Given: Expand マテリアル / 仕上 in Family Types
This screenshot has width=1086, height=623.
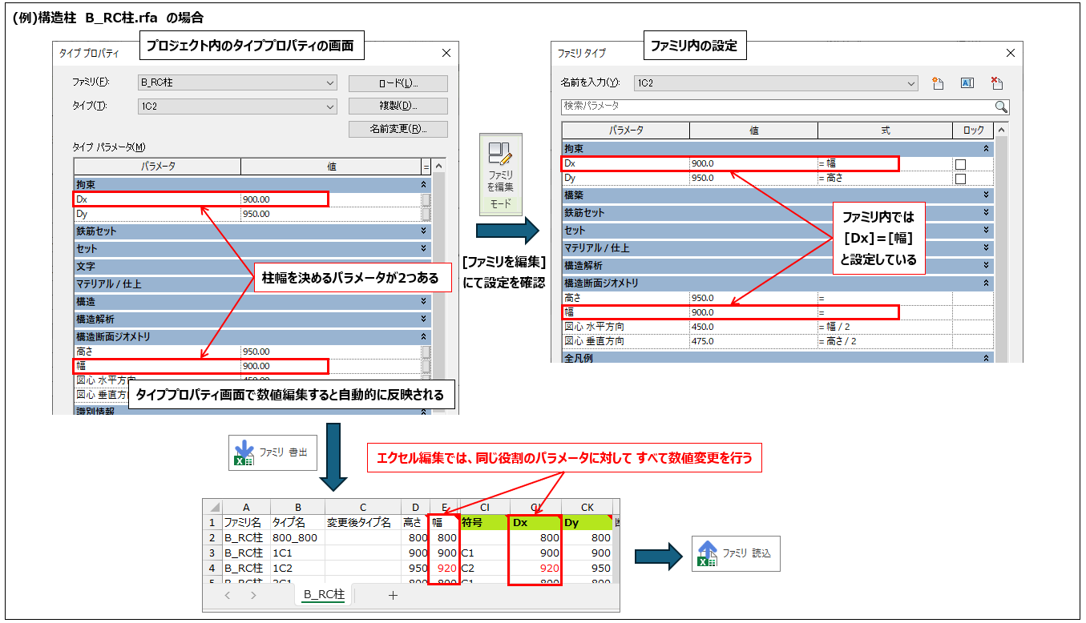Looking at the screenshot, I should coord(986,248).
